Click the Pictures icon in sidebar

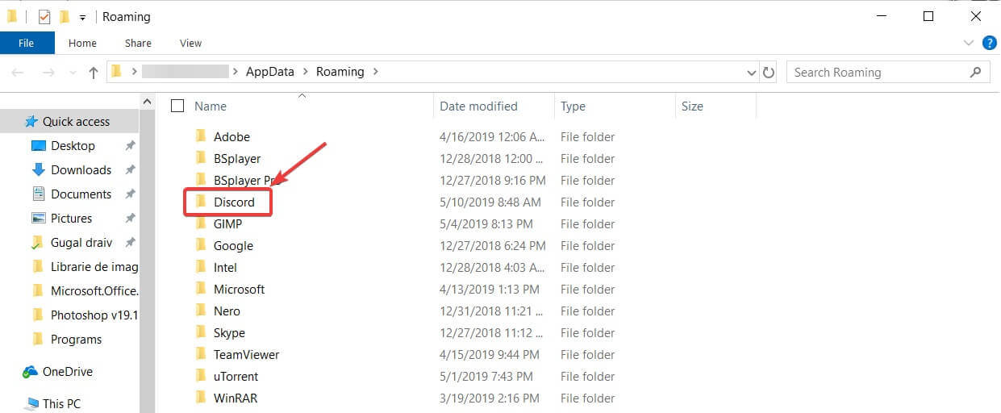(38, 218)
